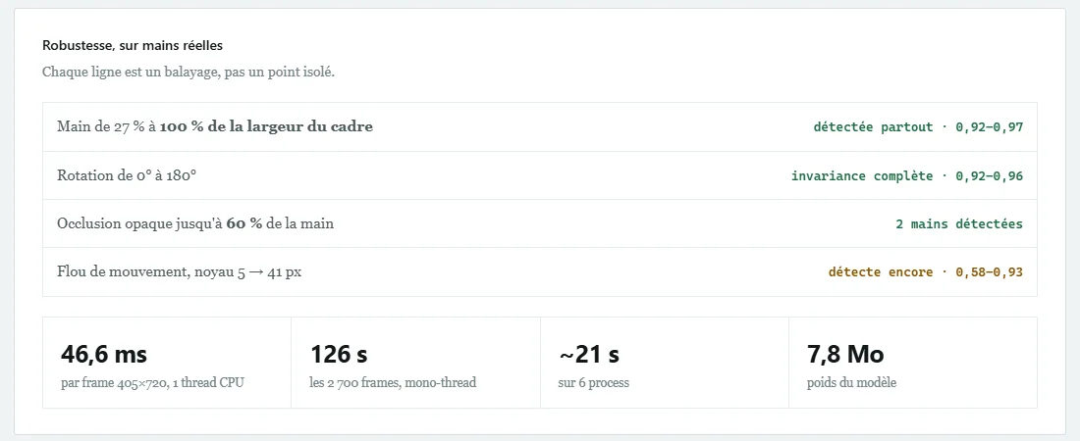Click the caption "par frame 405×720, 1 thread CPU"
Screen dimensions: 1080x441
152,382
